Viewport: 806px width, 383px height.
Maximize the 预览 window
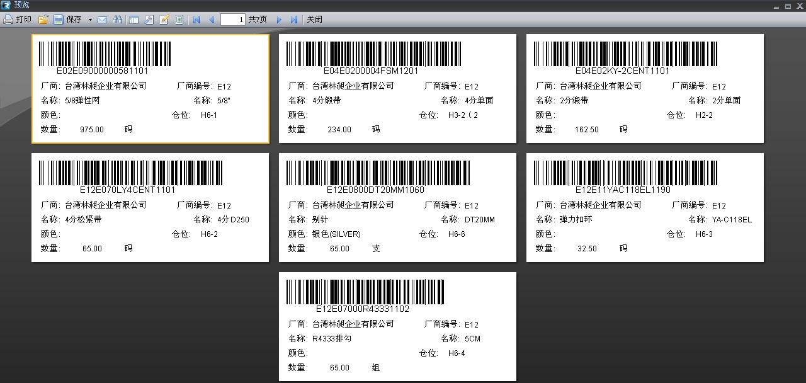click(x=788, y=6)
